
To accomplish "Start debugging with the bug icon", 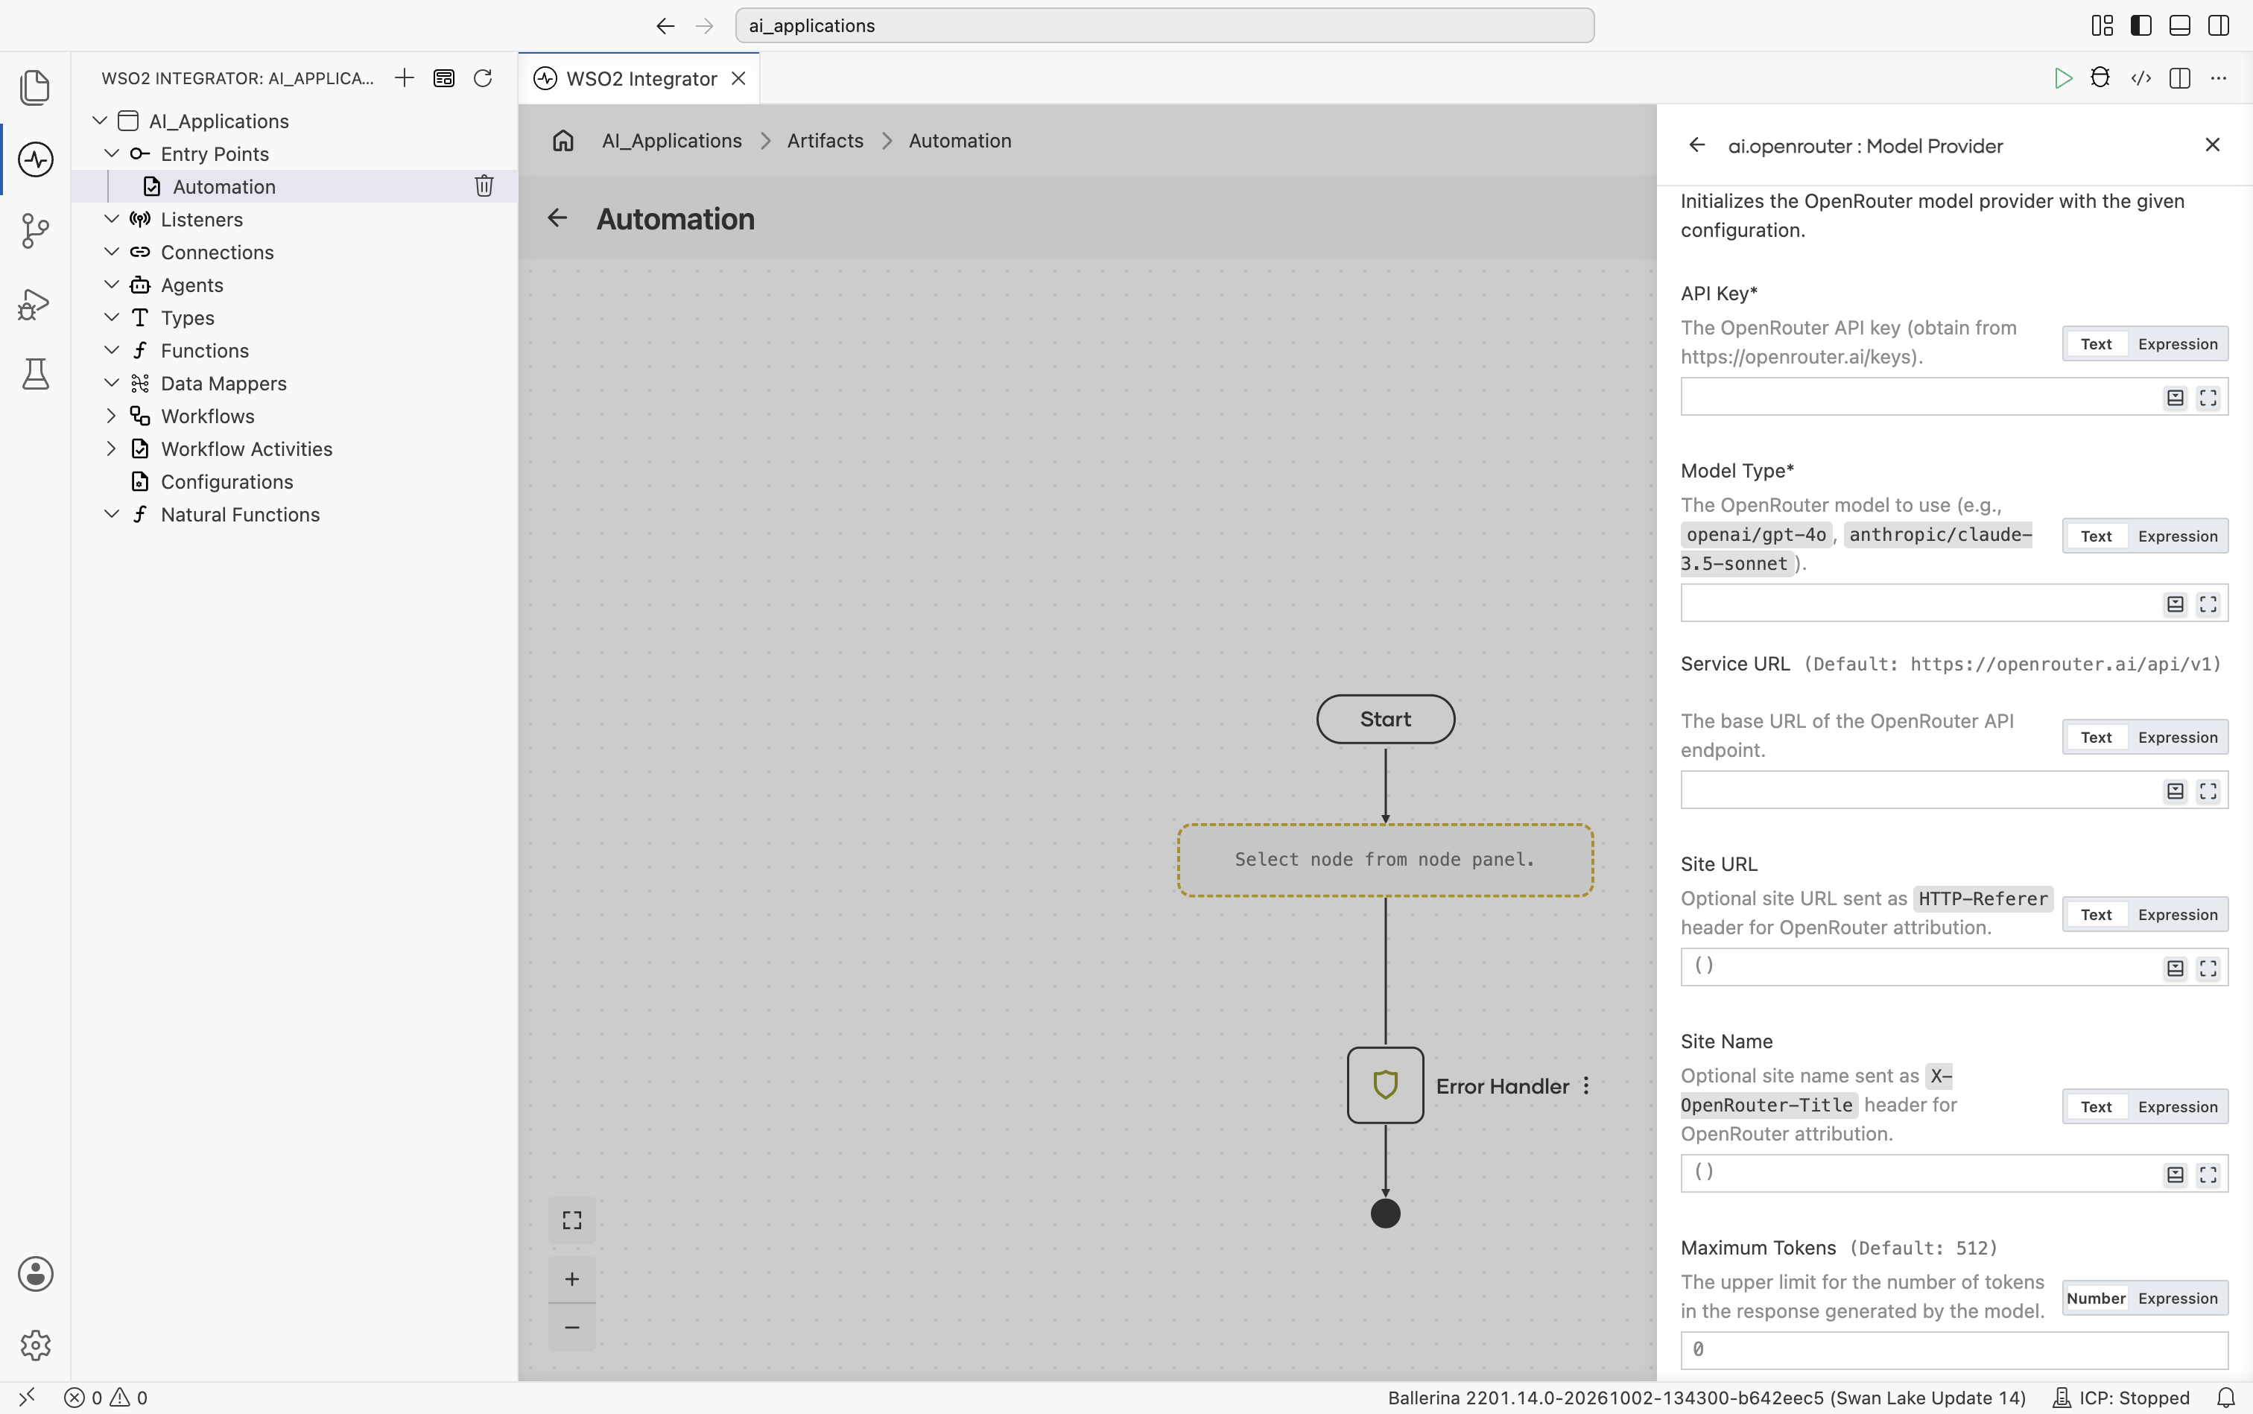I will 2100,78.
